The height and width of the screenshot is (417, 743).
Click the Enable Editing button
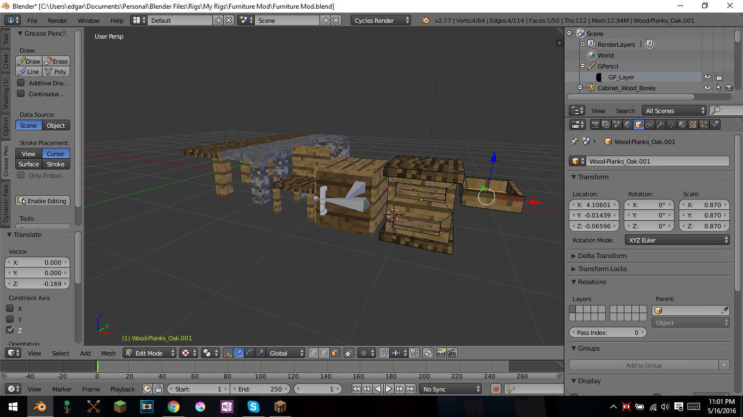pos(42,201)
